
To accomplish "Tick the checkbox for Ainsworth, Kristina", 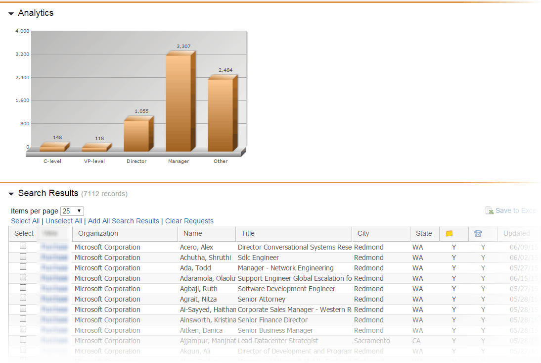I will pos(23,318).
